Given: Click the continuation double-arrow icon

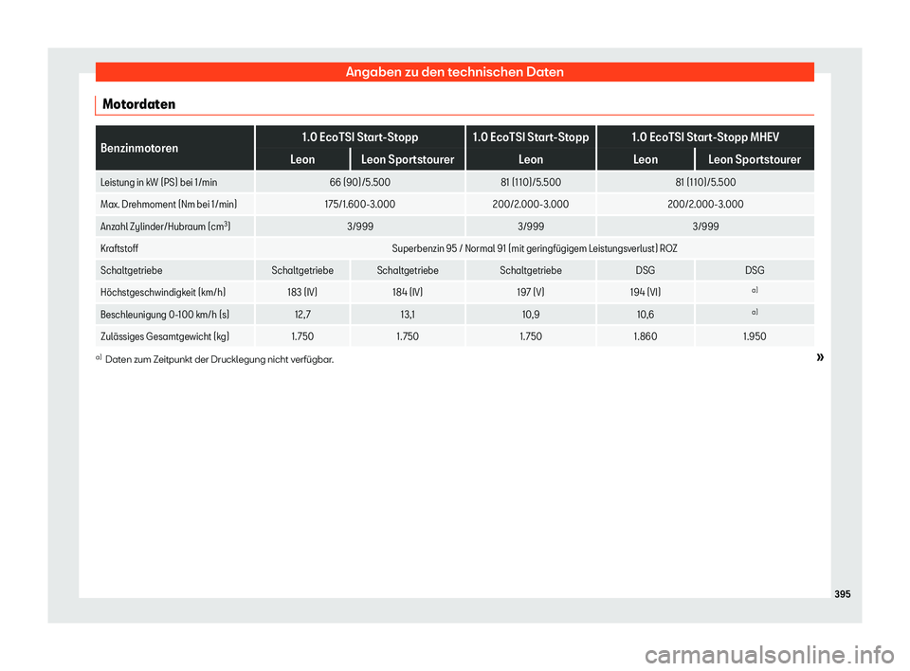Looking at the screenshot, I should coord(819,357).
